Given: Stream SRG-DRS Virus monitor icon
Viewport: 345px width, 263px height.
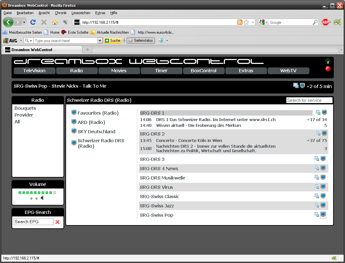Looking at the screenshot, I should [323, 187].
